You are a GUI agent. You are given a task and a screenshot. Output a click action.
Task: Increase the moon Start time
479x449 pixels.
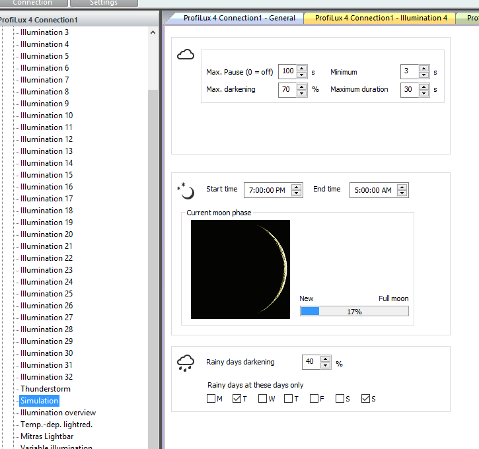click(x=297, y=187)
